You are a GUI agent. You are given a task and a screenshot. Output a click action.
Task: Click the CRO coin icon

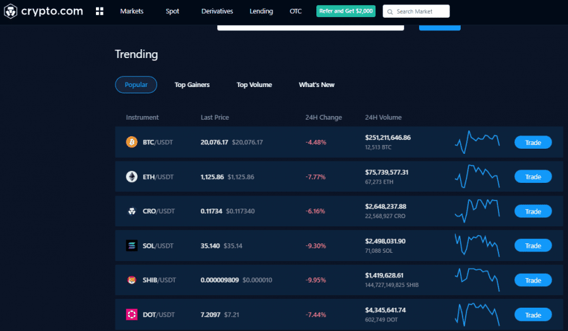pyautogui.click(x=132, y=211)
